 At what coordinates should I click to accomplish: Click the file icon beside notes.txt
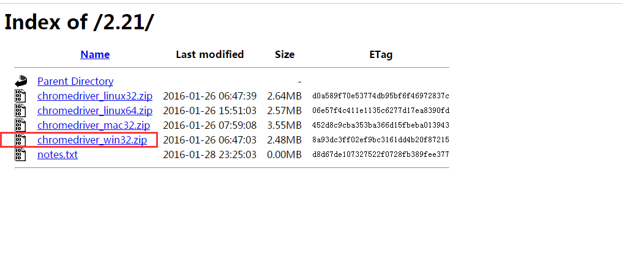[x=21, y=154]
